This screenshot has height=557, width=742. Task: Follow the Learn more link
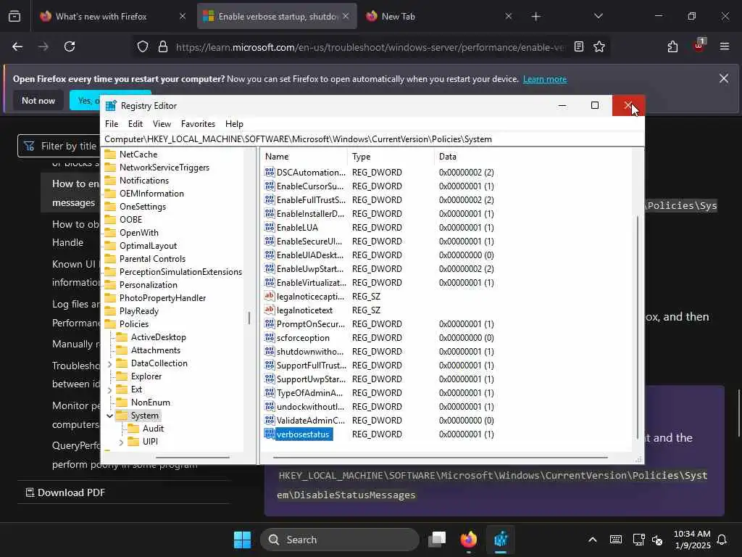pyautogui.click(x=545, y=79)
